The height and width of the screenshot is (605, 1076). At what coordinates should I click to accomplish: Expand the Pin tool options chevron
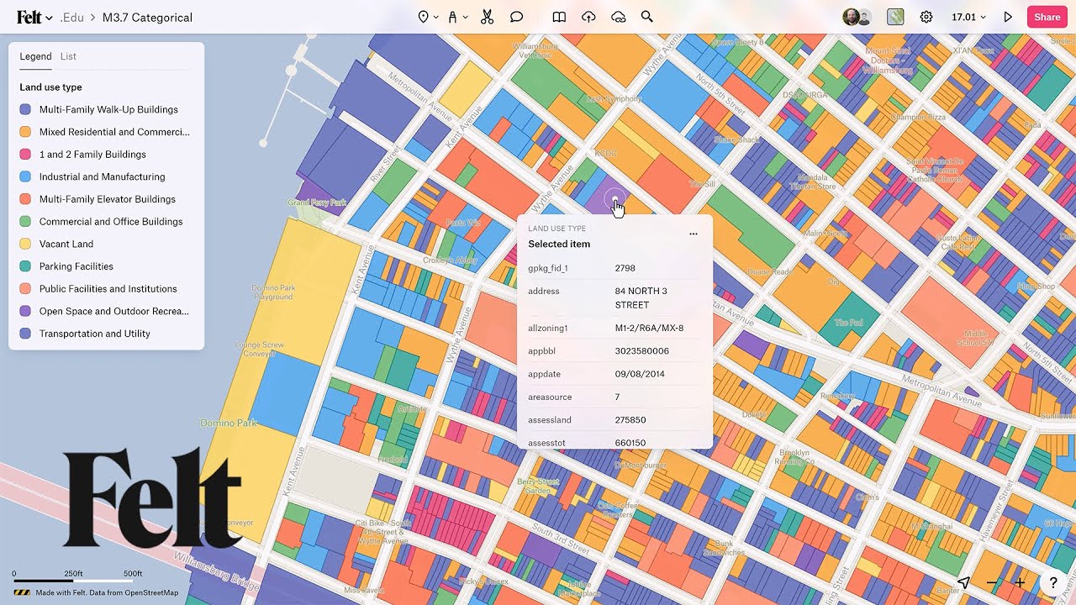(x=435, y=18)
